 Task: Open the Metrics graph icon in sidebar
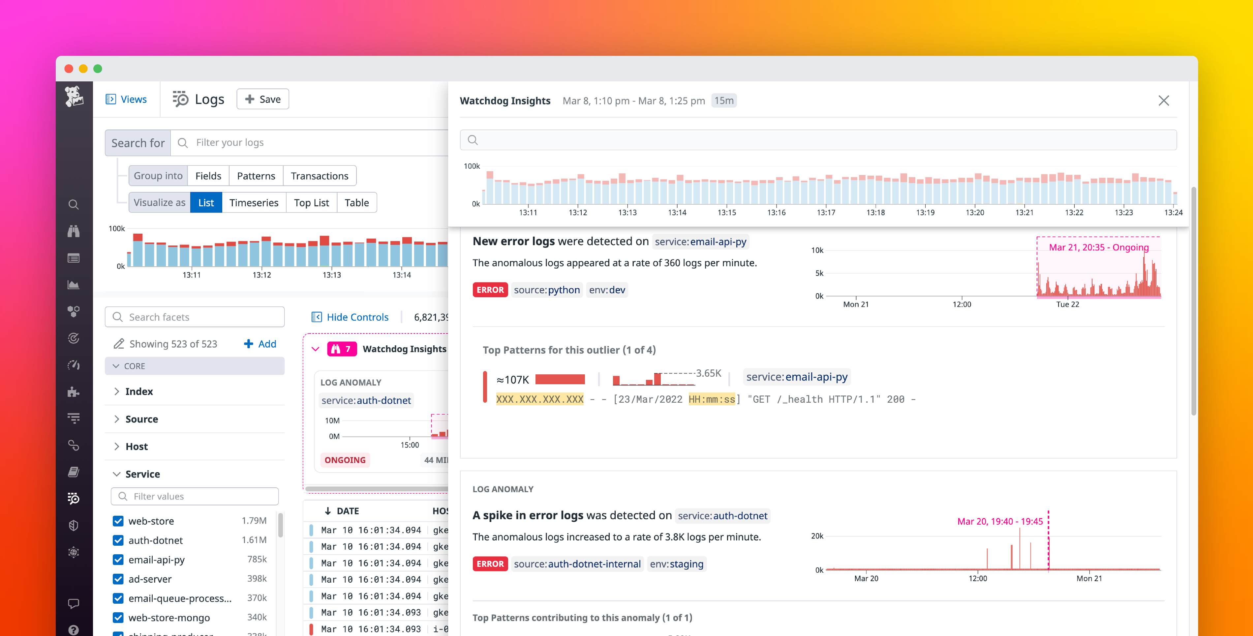click(x=74, y=284)
